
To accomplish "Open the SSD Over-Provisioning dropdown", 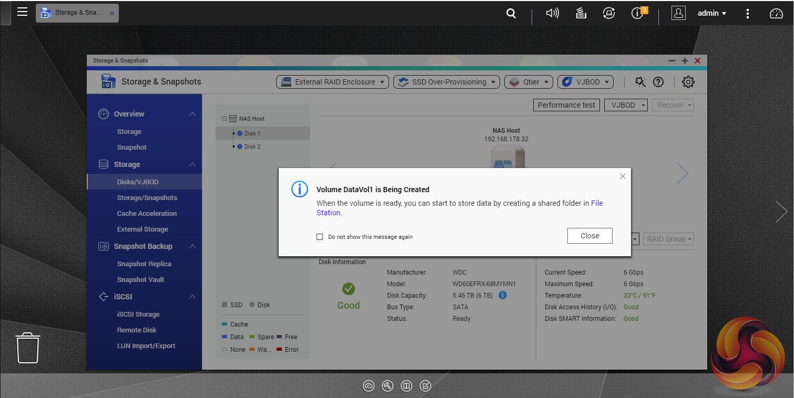I will [x=446, y=82].
